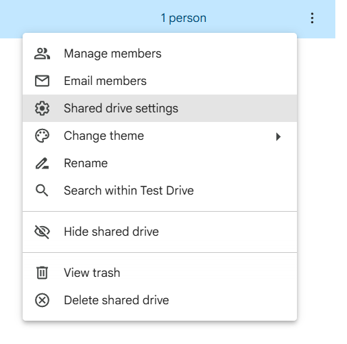The image size is (347, 344).
Task: Open View trash
Action: 160,273
